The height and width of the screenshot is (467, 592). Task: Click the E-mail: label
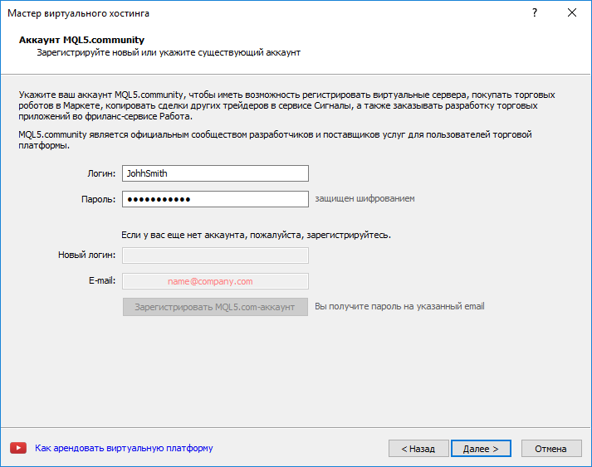pyautogui.click(x=102, y=280)
